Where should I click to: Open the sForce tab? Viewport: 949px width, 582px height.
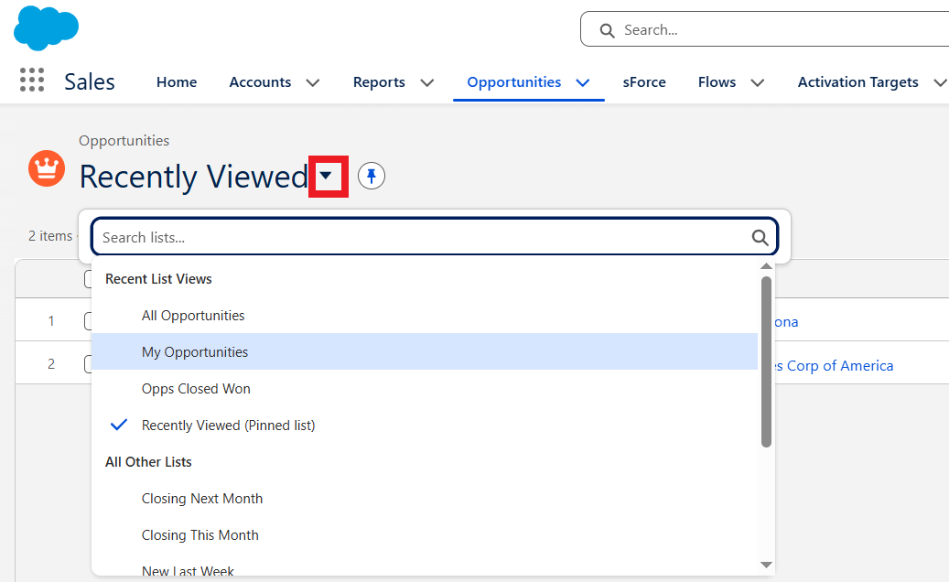(x=644, y=81)
